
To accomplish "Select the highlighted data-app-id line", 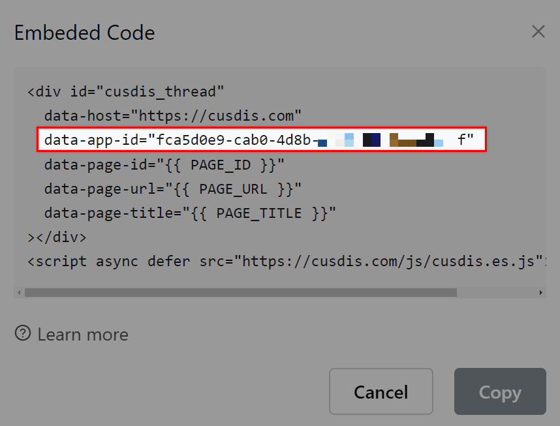I will point(261,139).
